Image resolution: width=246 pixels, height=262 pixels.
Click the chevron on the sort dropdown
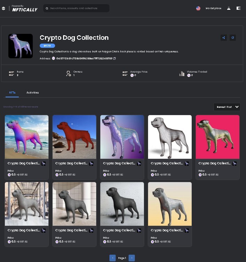pos(237,107)
